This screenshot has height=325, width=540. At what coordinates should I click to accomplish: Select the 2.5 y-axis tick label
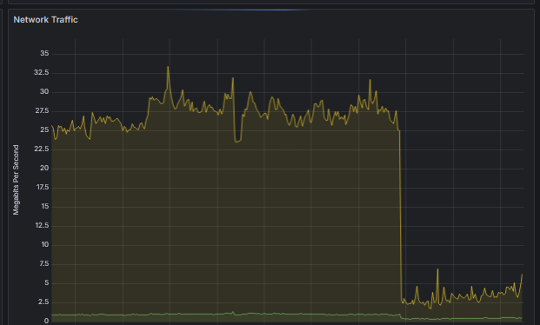[43, 302]
